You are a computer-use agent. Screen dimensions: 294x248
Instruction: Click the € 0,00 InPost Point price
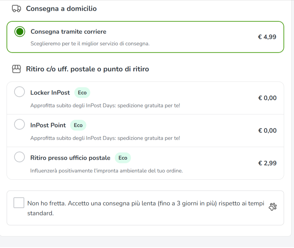pos(267,130)
